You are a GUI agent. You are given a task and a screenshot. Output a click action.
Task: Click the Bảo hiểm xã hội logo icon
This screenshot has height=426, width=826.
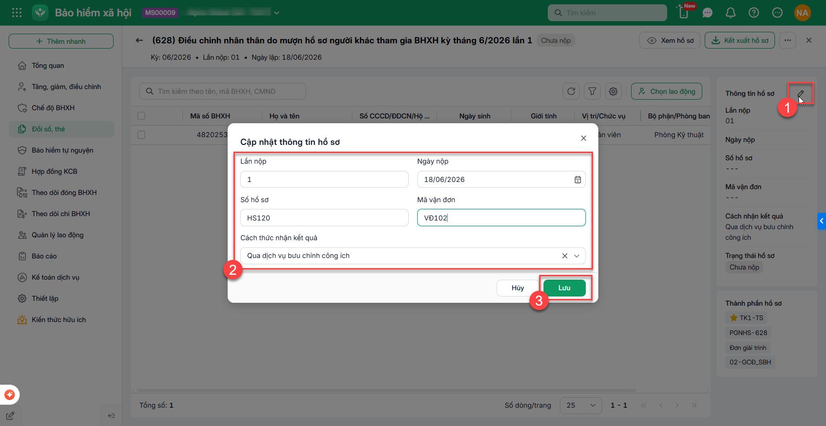pos(40,13)
